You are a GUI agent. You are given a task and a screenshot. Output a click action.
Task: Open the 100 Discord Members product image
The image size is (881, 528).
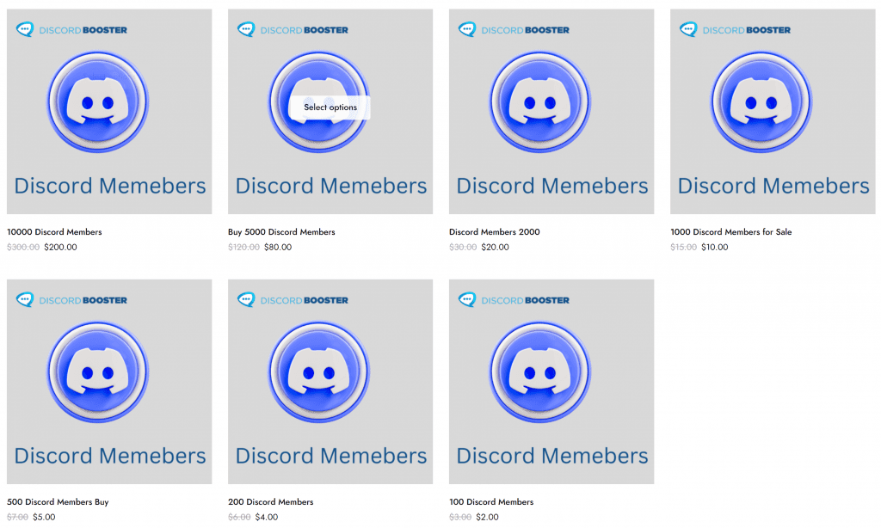(x=551, y=382)
